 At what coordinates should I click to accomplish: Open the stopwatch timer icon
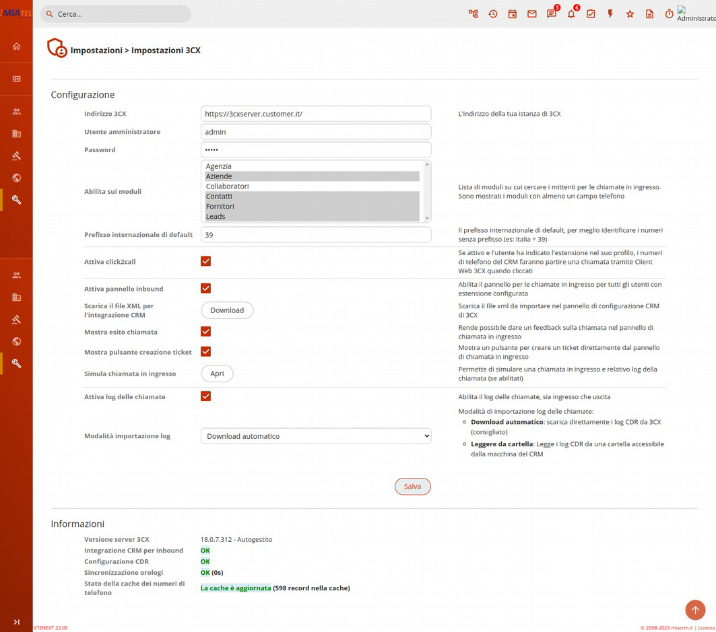(669, 13)
